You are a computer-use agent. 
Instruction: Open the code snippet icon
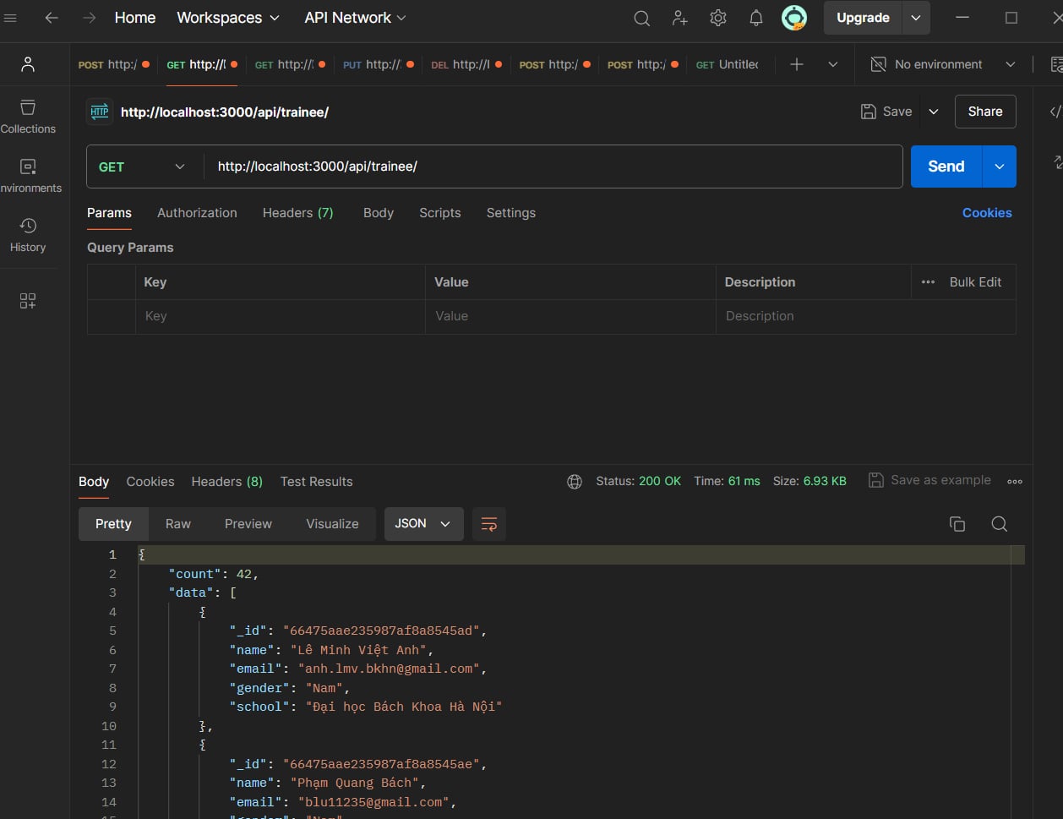[1055, 112]
